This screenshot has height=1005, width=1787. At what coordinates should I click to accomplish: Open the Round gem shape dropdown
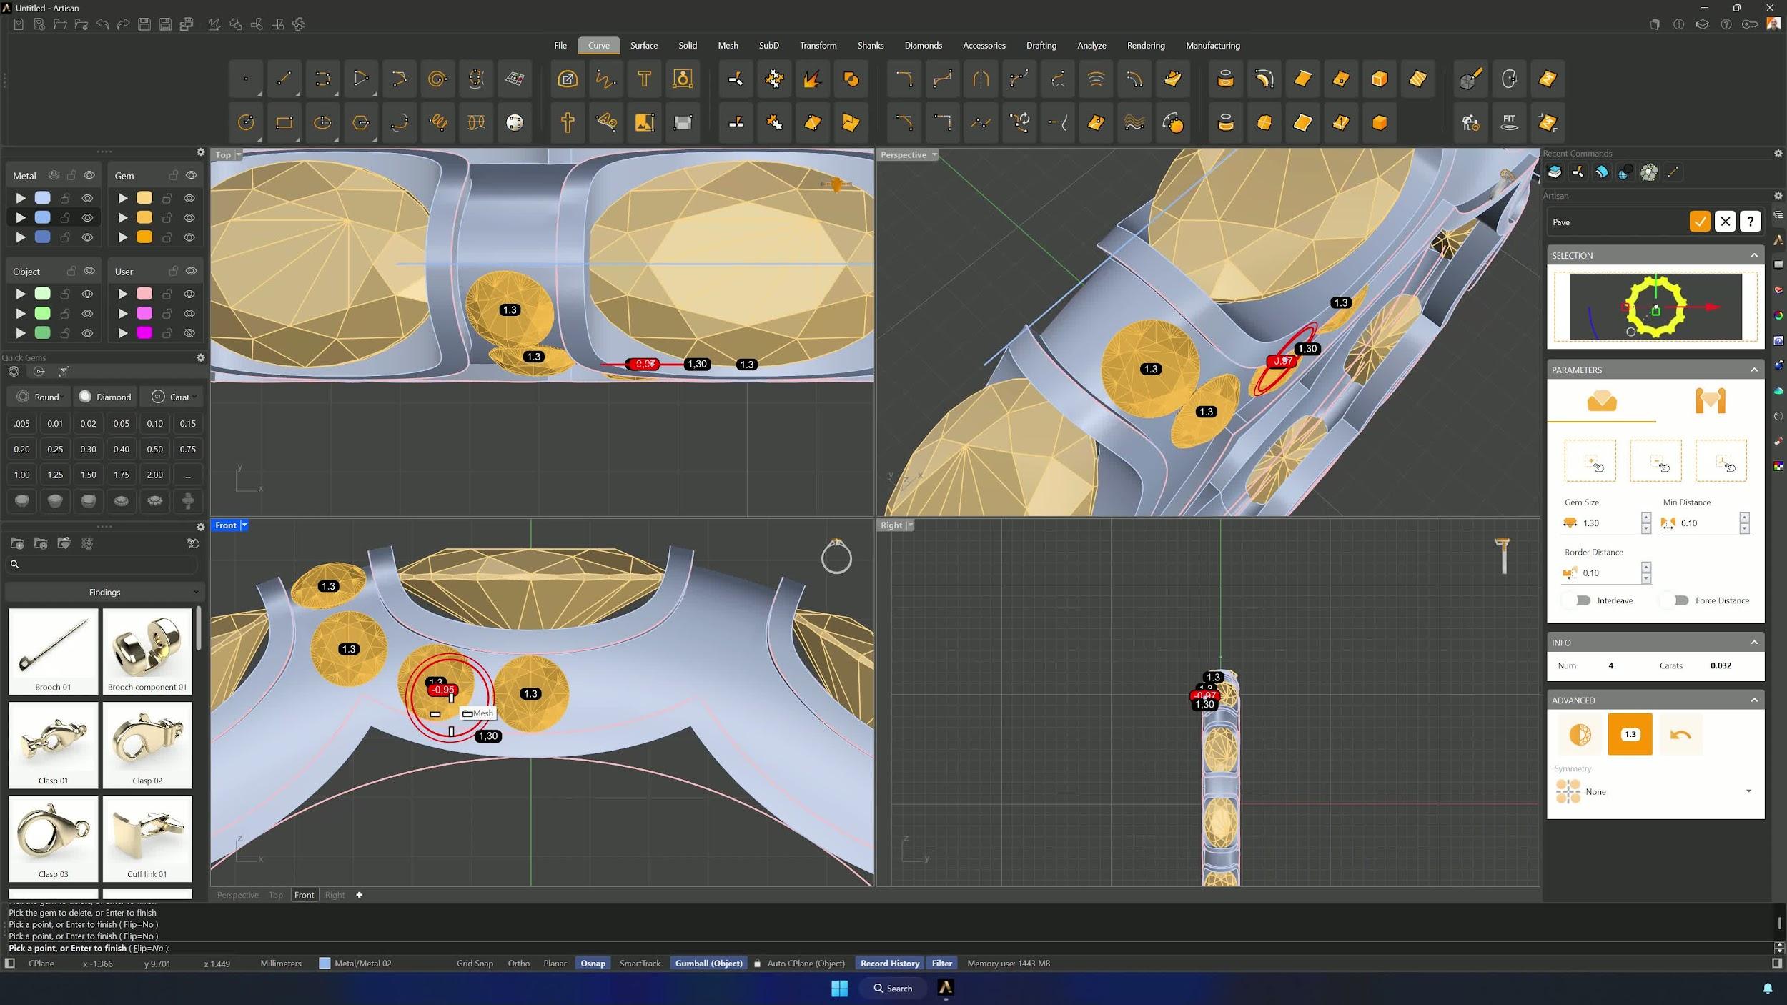pos(40,397)
